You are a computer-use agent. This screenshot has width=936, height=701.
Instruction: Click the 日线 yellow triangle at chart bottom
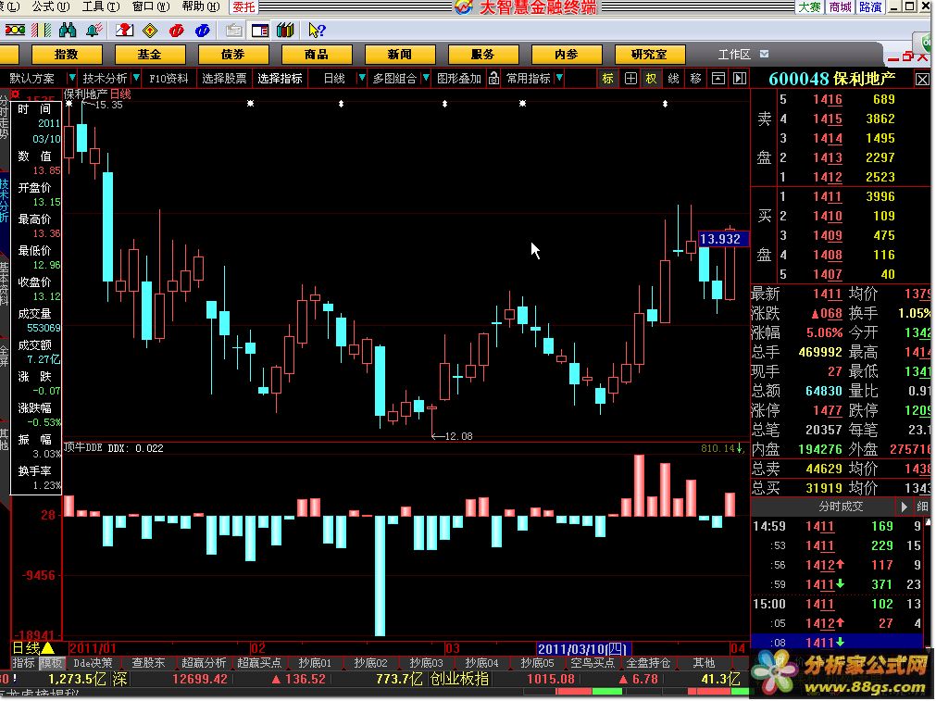tap(48, 648)
